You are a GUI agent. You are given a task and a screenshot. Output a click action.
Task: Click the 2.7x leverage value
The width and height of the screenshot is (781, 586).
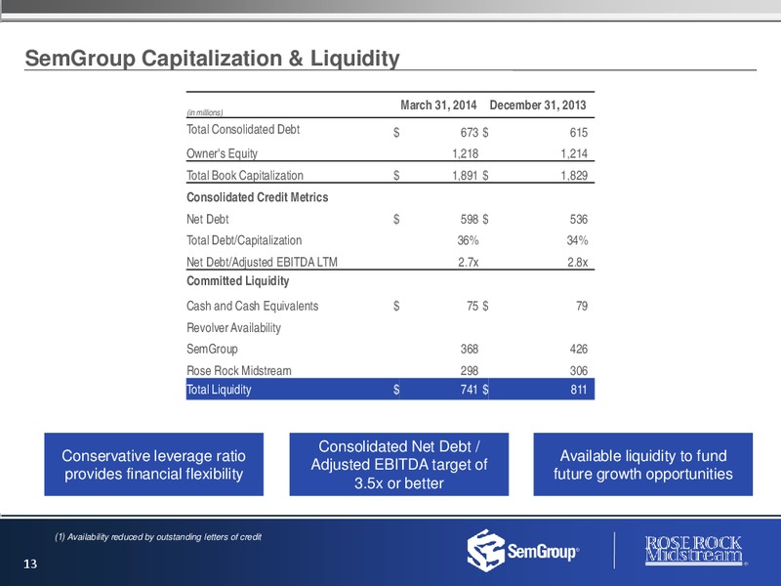coord(469,262)
